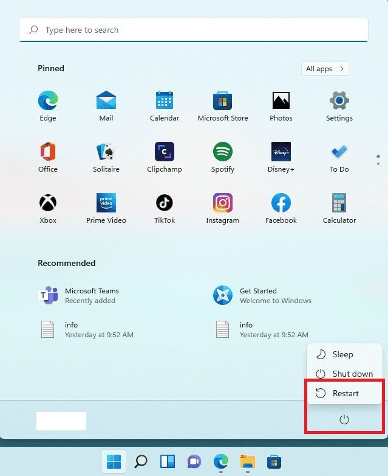388x476 pixels.
Task: Launch the Office app
Action: (48, 157)
